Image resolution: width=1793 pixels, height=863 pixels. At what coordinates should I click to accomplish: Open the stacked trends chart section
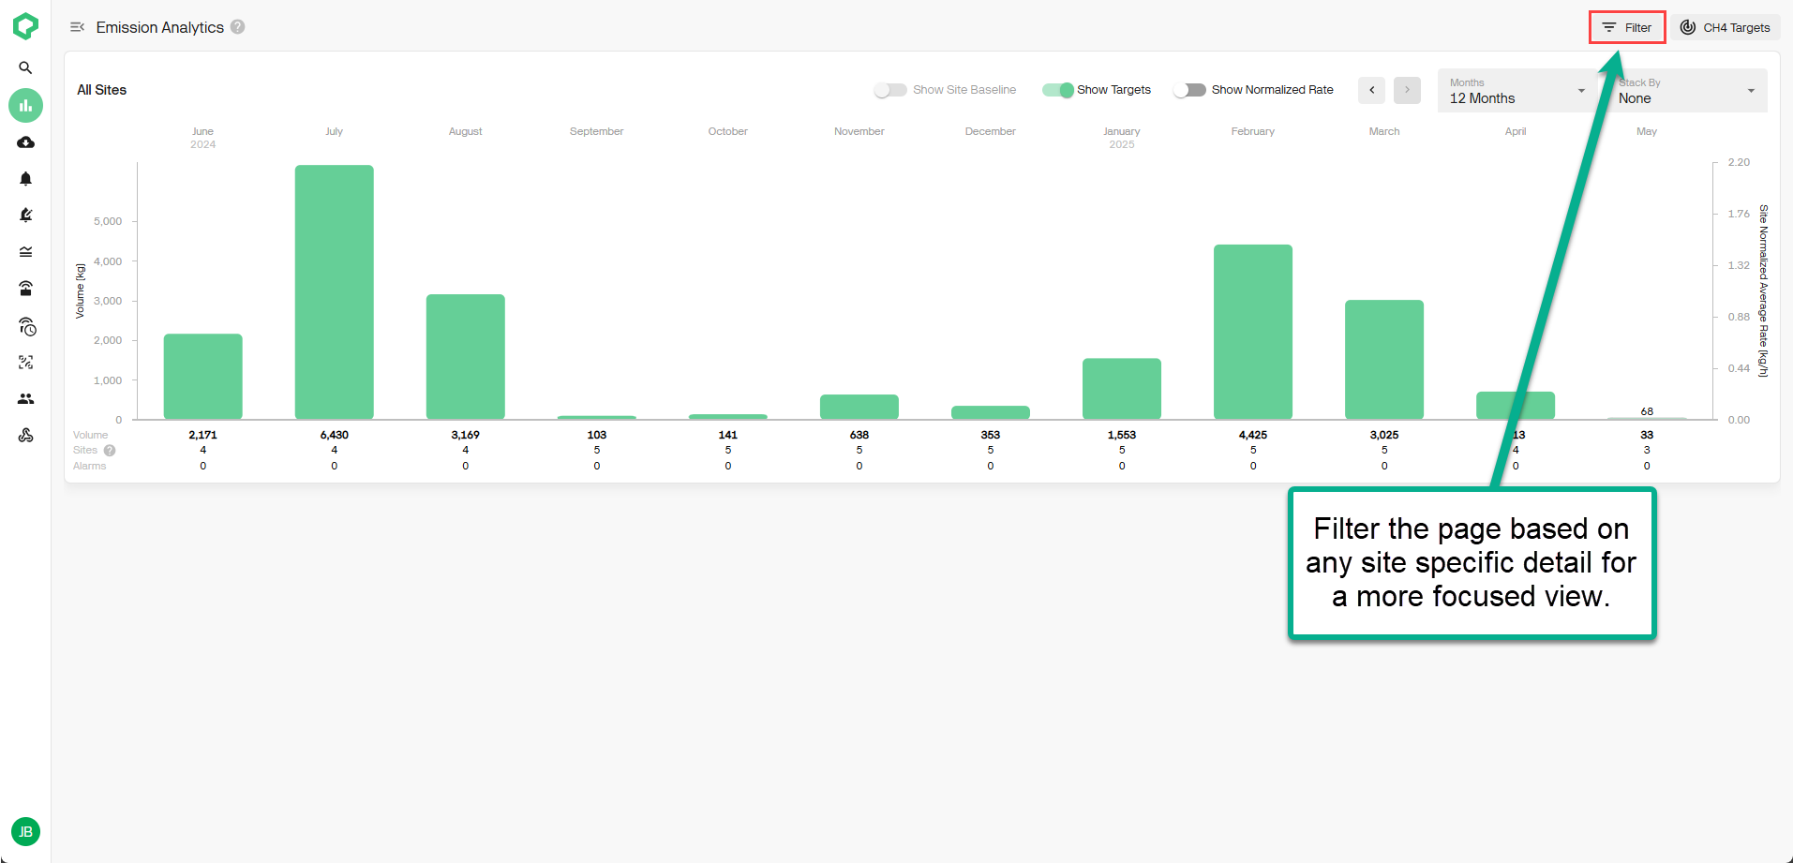click(25, 251)
